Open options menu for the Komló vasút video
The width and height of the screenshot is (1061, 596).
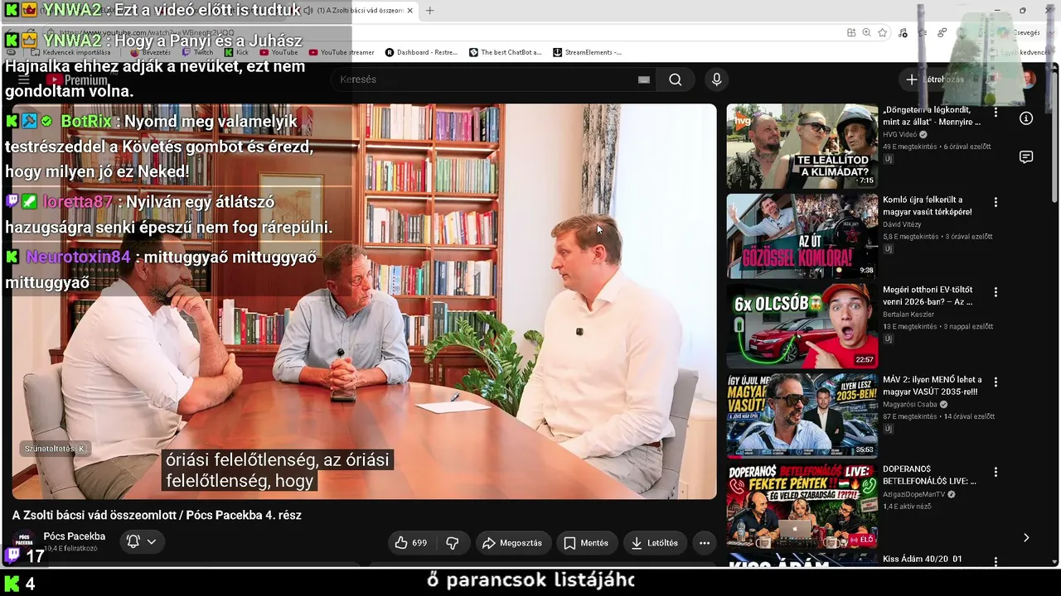pyautogui.click(x=996, y=202)
